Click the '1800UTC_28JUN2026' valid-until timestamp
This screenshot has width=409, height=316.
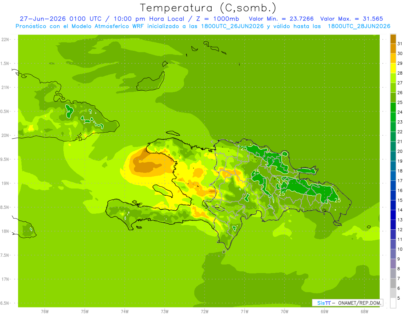click(x=359, y=26)
